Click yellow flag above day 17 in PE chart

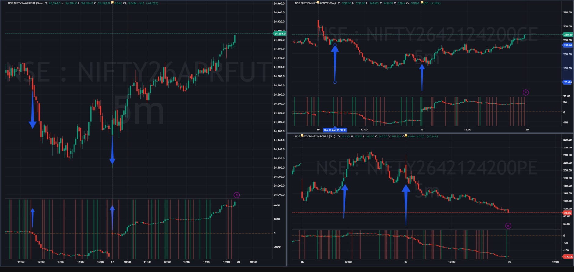point(406,136)
